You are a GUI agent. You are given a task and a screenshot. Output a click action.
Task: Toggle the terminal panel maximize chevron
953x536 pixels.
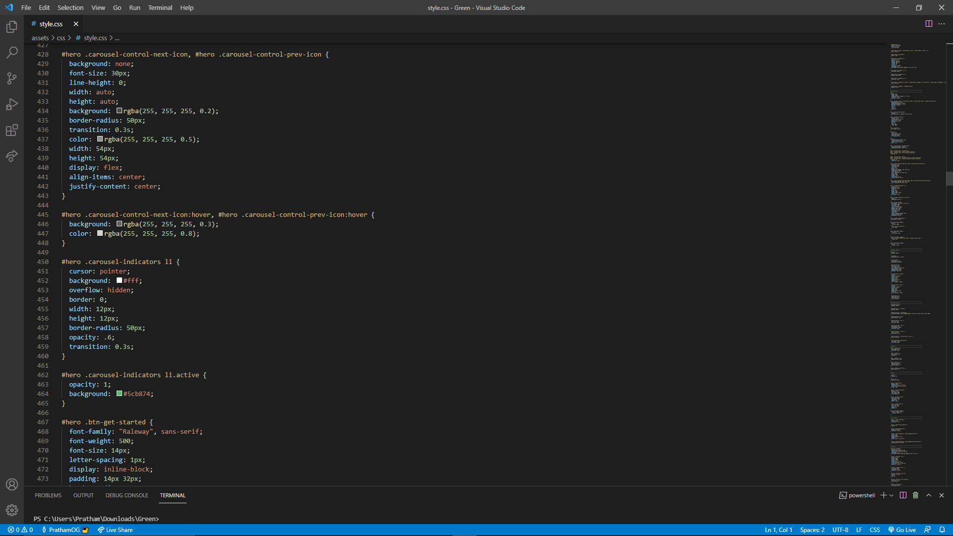pyautogui.click(x=929, y=495)
